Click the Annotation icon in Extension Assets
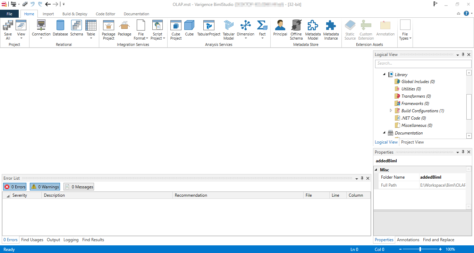The image size is (474, 253). 386,28
